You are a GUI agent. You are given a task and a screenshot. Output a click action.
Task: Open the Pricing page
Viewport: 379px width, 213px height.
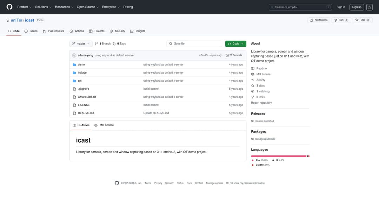coord(128,7)
